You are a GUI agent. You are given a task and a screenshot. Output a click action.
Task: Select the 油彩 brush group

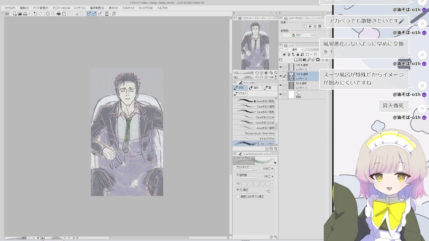pyautogui.click(x=255, y=88)
